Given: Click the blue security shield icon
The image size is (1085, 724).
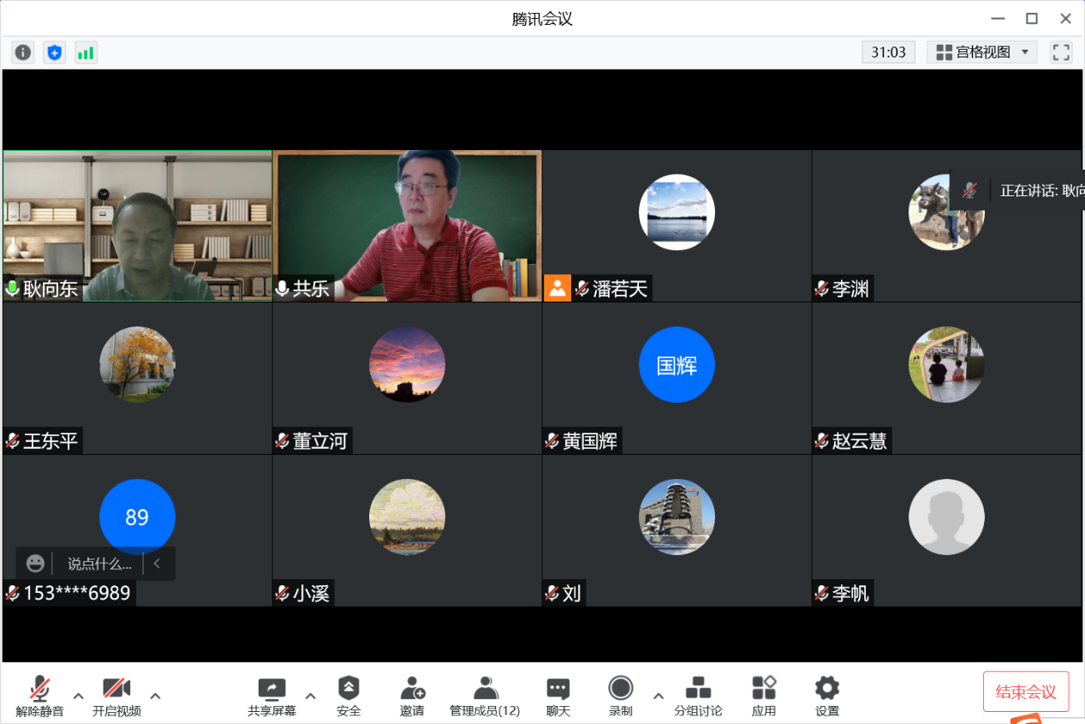Looking at the screenshot, I should click(55, 52).
